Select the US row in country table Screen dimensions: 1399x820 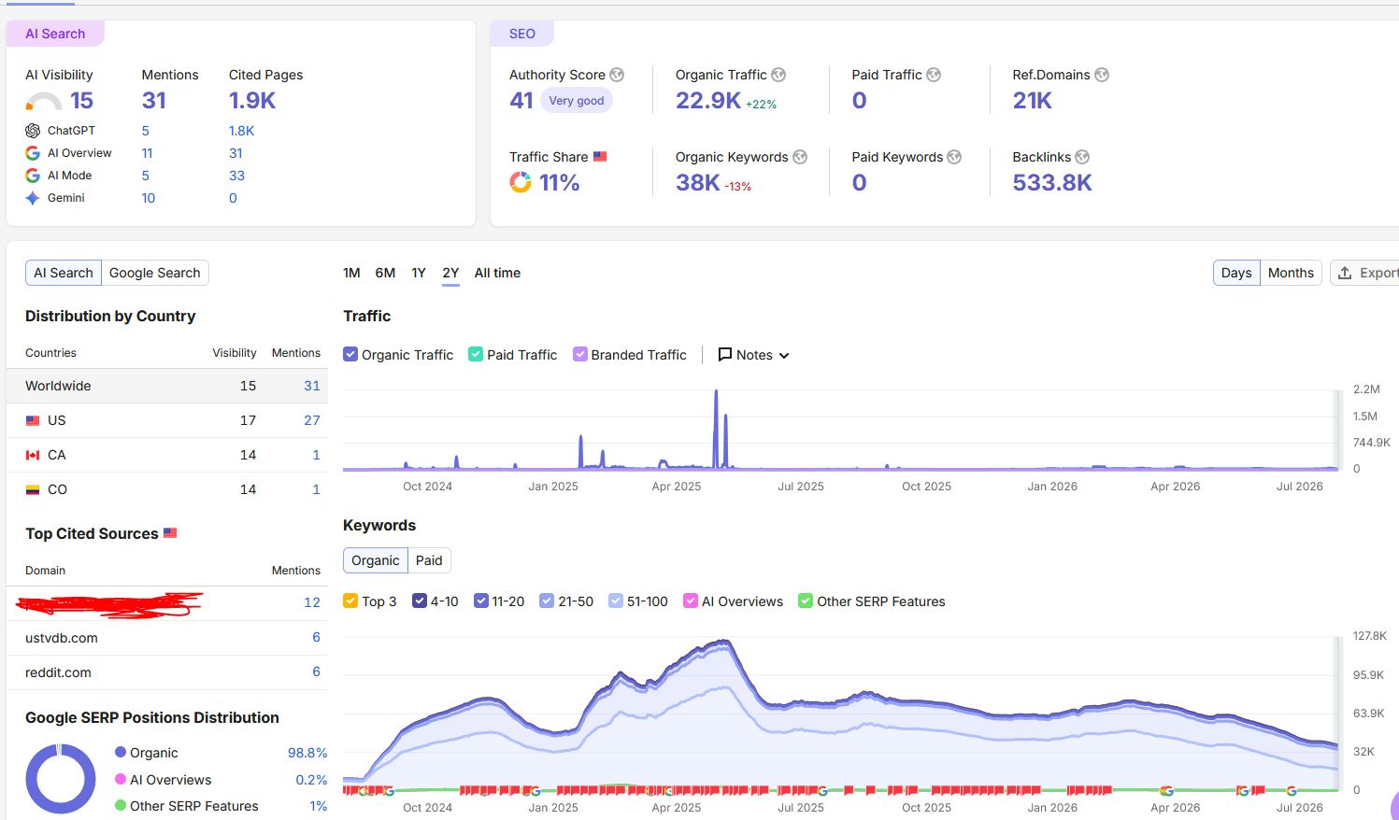coord(167,420)
